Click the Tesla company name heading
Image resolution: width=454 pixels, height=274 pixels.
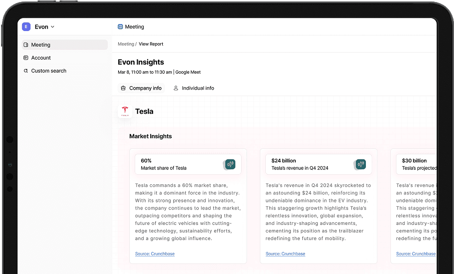tap(144, 111)
